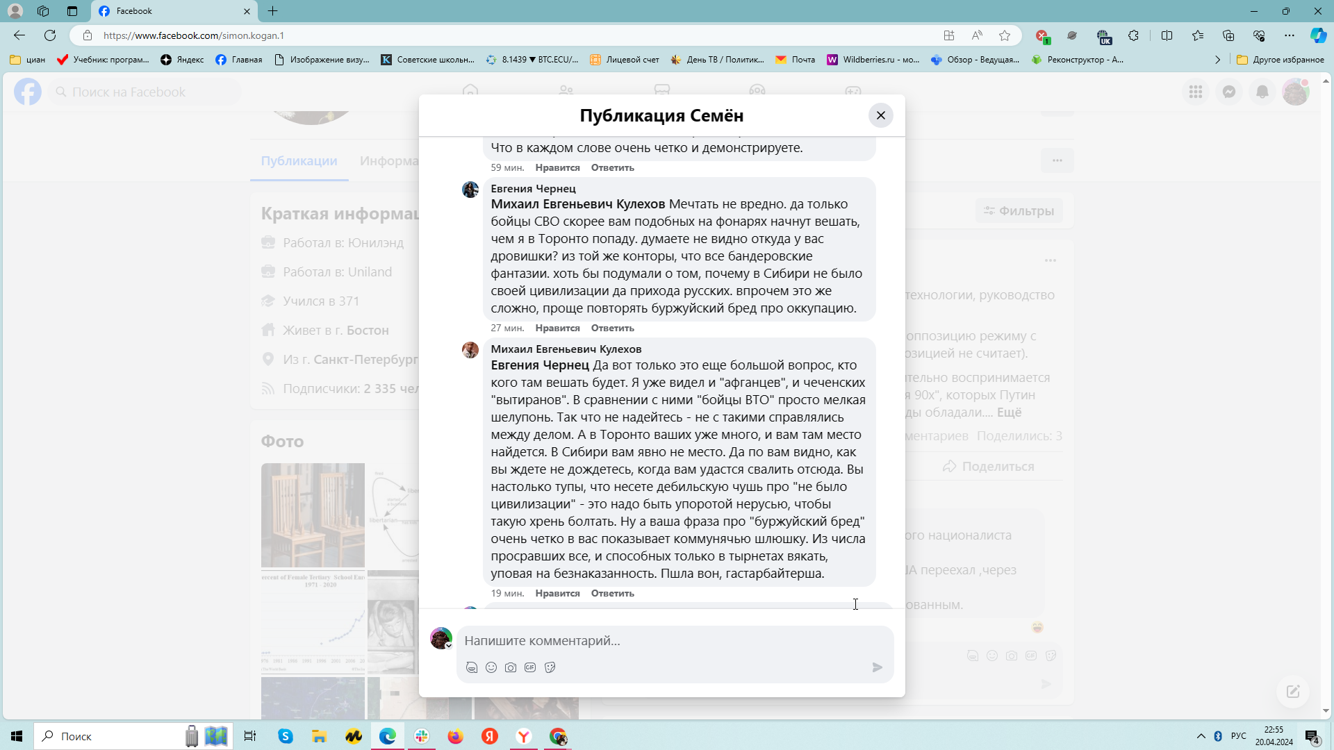Open Firefox from the Windows taskbar
The image size is (1334, 750).
(455, 736)
